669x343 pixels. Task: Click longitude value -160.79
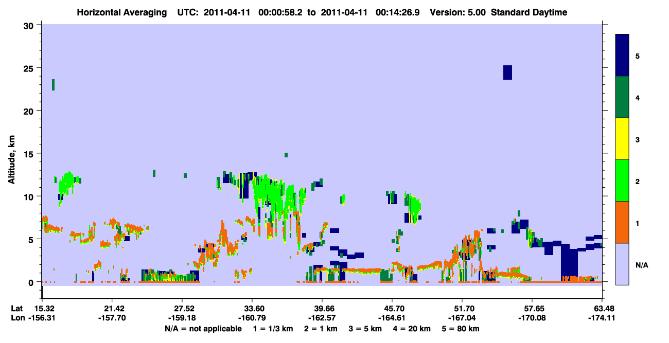252,318
